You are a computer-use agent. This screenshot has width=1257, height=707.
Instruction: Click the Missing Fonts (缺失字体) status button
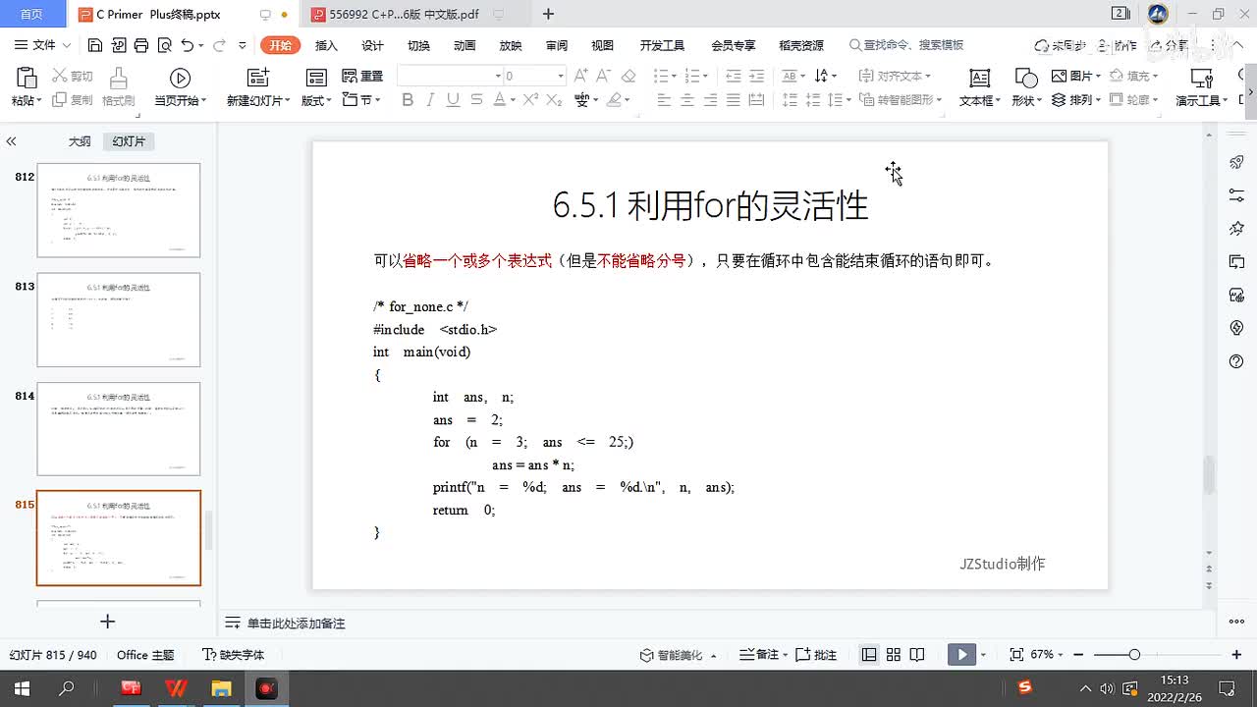(x=234, y=655)
